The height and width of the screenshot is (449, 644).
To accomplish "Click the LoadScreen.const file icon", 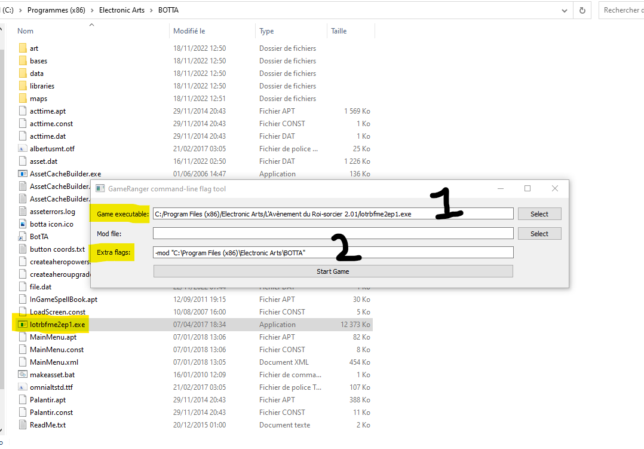I will [x=23, y=312].
